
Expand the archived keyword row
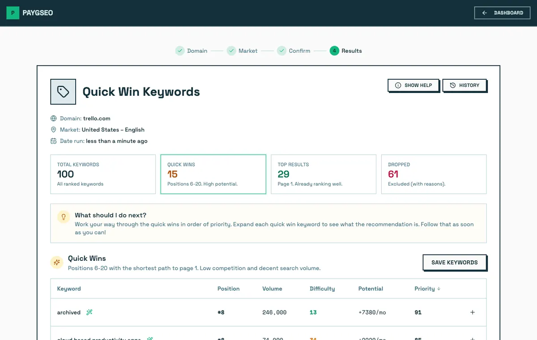click(x=473, y=312)
